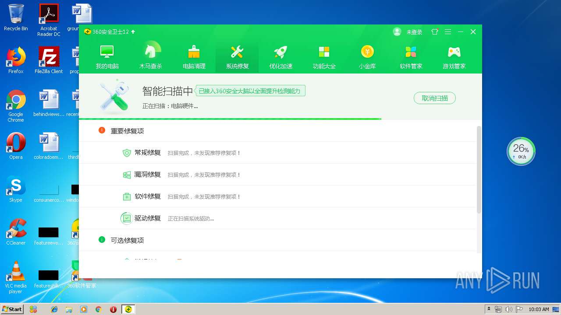Close the 360安全卫士 window
This screenshot has height=315, width=561.
coord(473,31)
